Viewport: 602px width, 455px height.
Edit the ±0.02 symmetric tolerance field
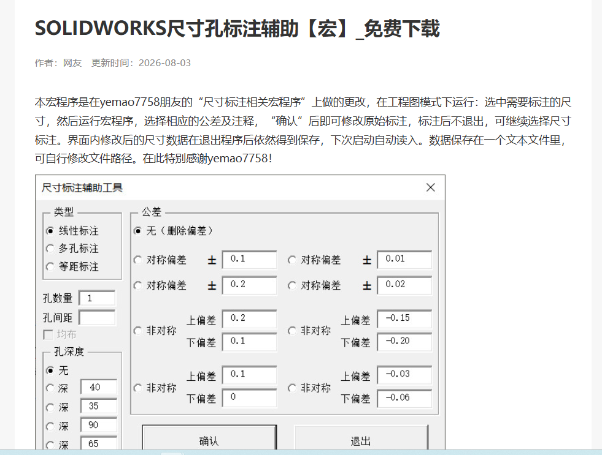pos(404,285)
